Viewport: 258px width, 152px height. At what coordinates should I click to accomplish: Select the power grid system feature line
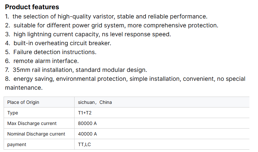[x=112, y=25]
